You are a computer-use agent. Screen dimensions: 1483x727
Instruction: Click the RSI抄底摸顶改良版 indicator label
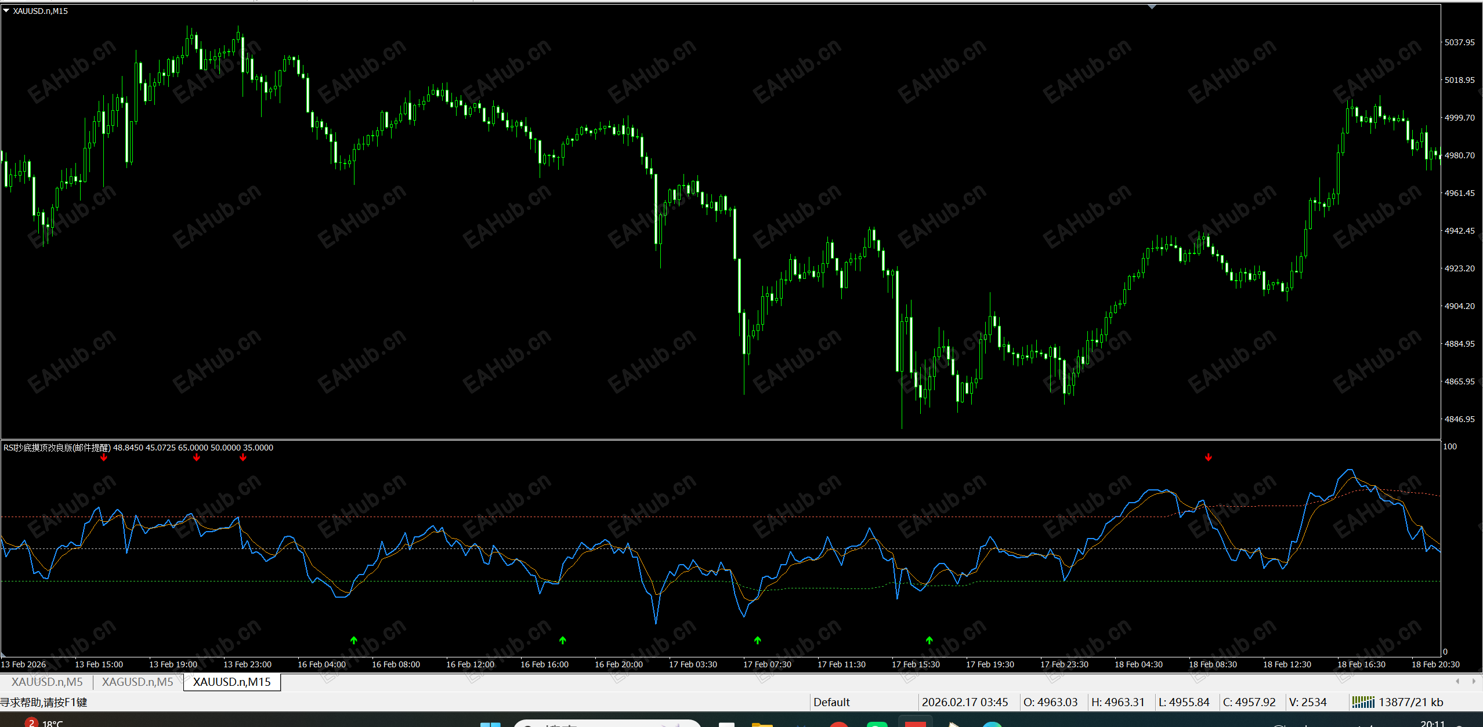(x=57, y=448)
